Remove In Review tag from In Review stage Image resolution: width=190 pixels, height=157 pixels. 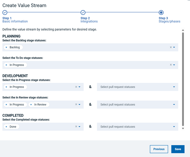click(31, 105)
